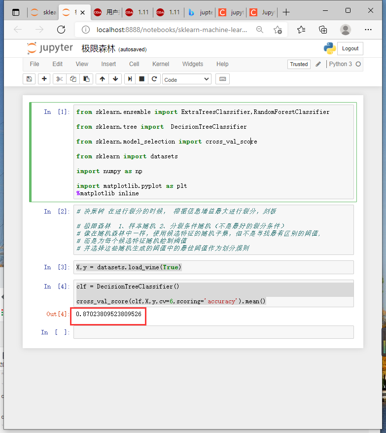Click the In [1] prompt label
This screenshot has width=386, height=433.
[57, 112]
